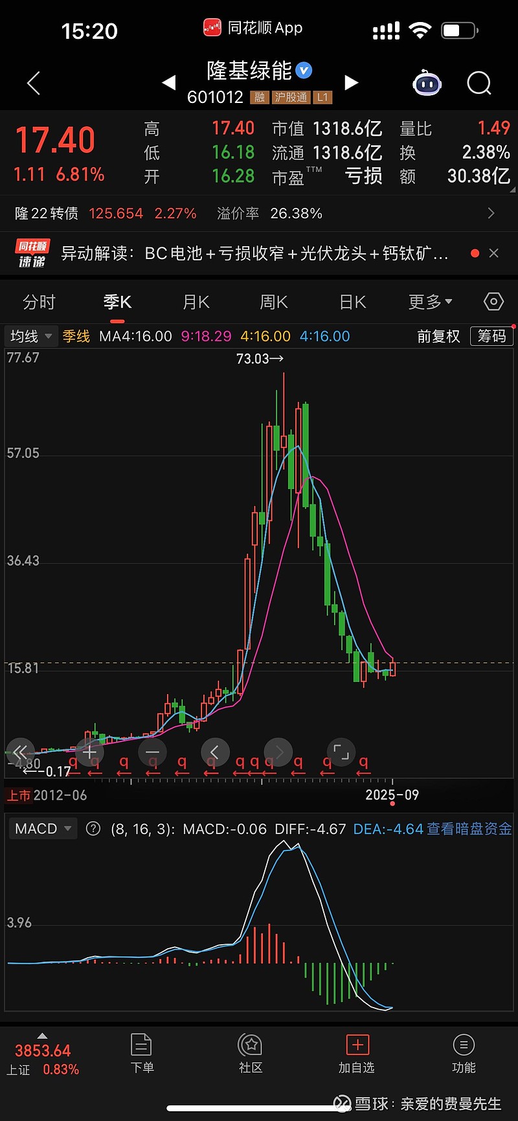Go back with the left chevron
Viewport: 518px width, 1121px height.
[34, 83]
